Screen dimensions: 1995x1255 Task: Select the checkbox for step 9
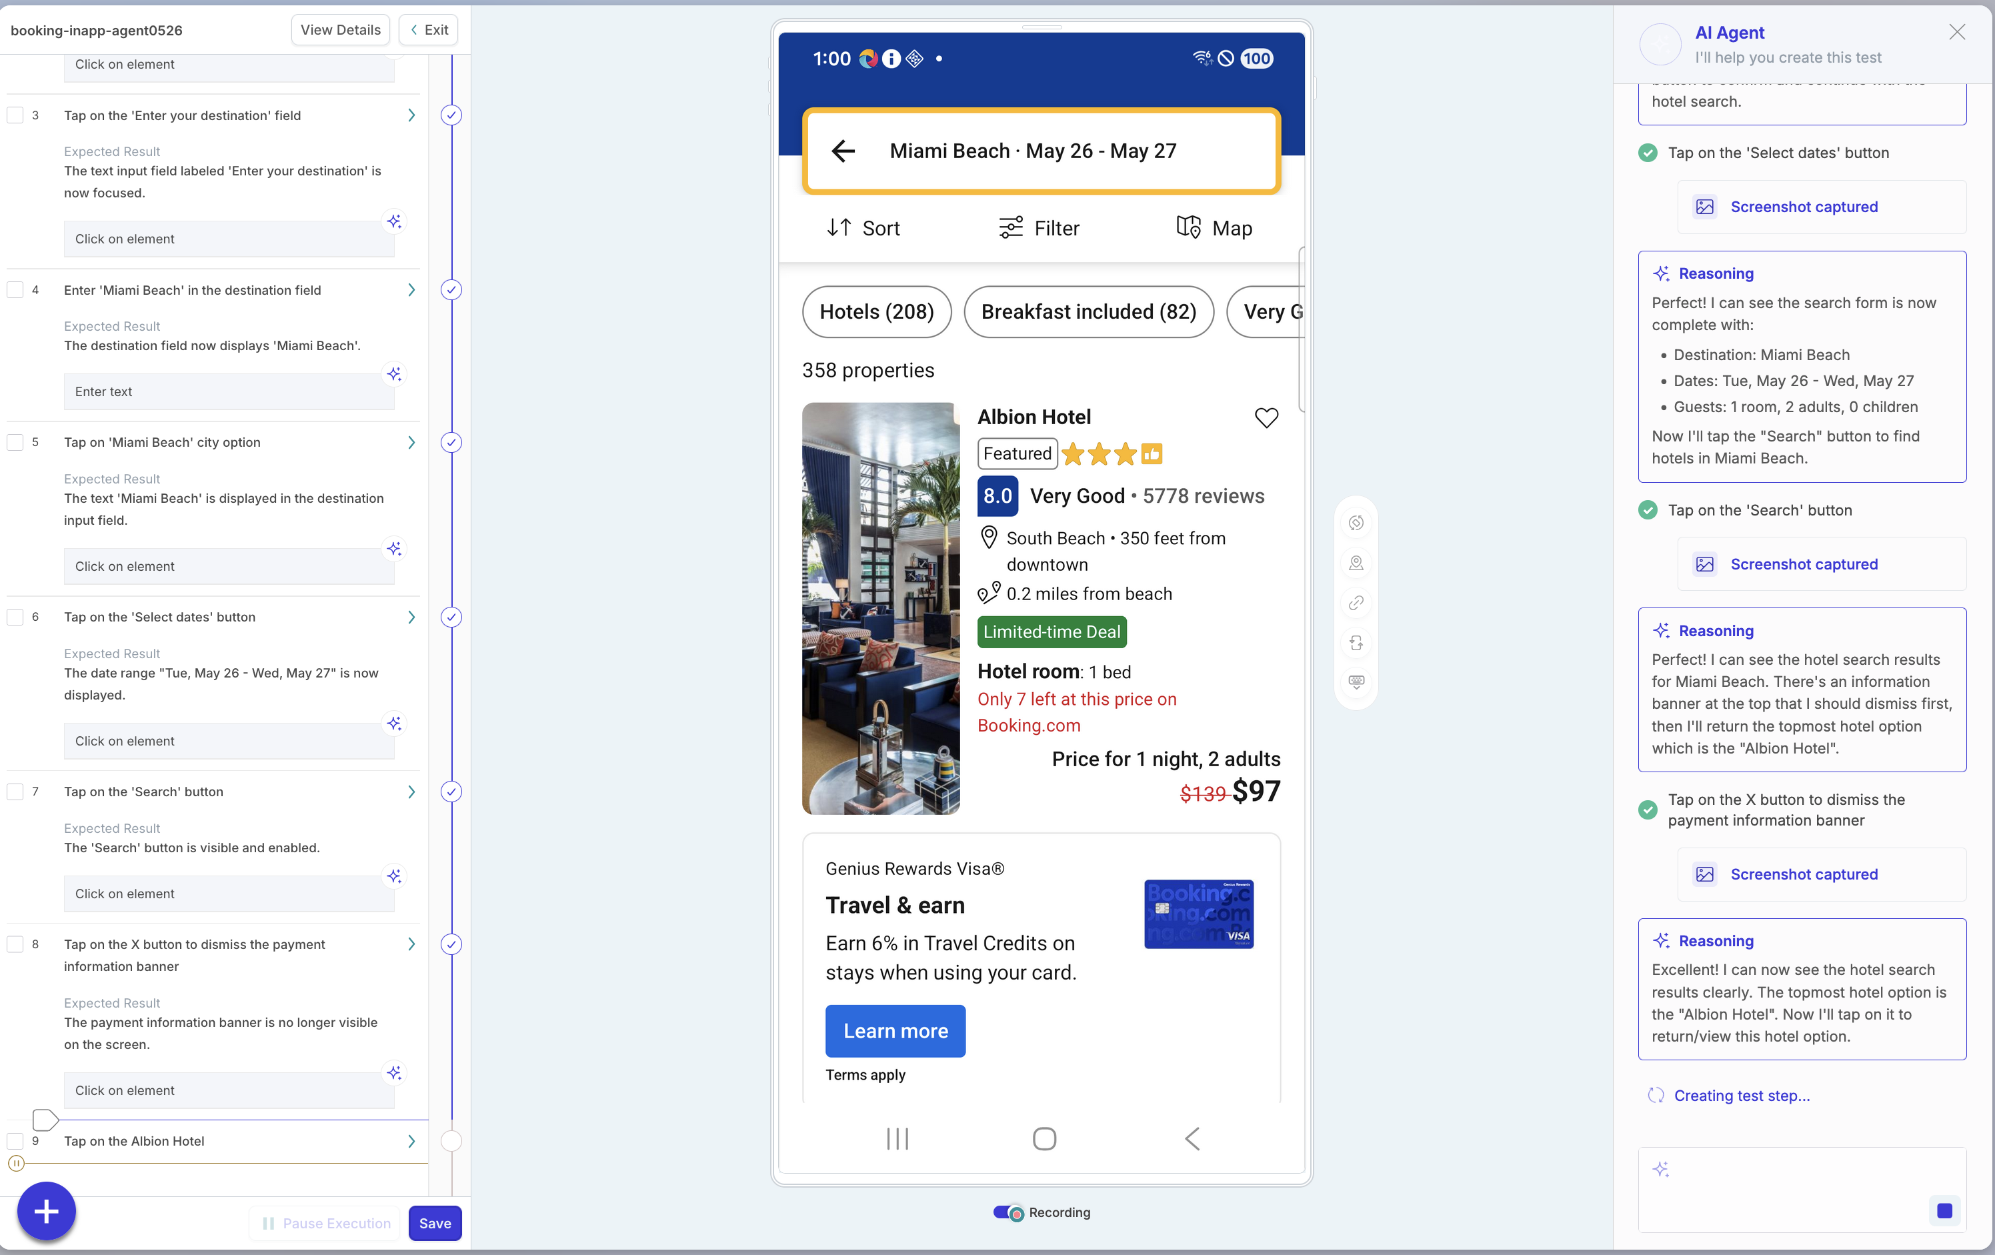point(15,1142)
